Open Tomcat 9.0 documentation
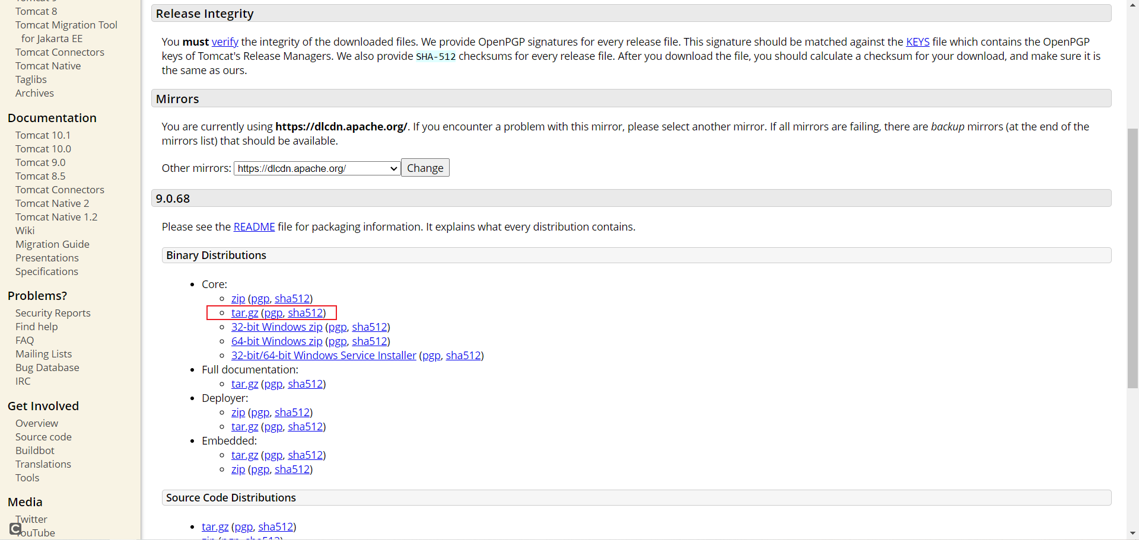Screen dimensions: 1139x540 click(40, 162)
